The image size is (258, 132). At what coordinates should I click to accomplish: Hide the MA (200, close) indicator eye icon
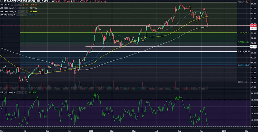pyautogui.click(x=19, y=8)
